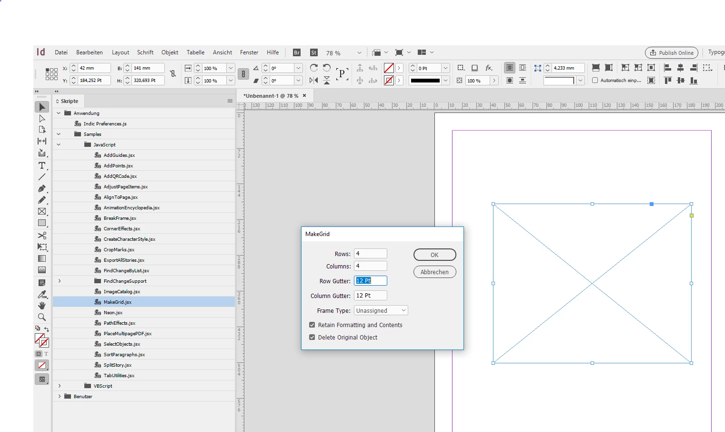
Task: Select the Gradient Feather tool
Action: point(42,270)
